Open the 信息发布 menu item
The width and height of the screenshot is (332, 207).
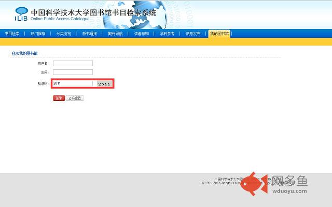[x=193, y=34]
